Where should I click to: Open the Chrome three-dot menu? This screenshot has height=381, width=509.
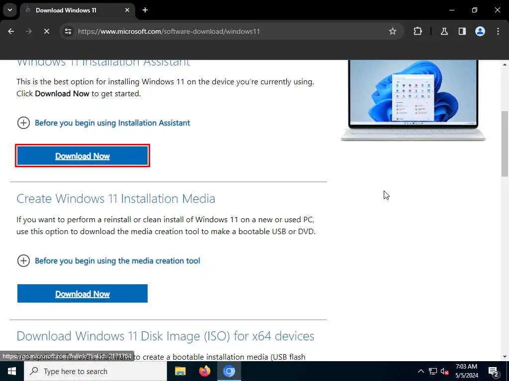[498, 31]
